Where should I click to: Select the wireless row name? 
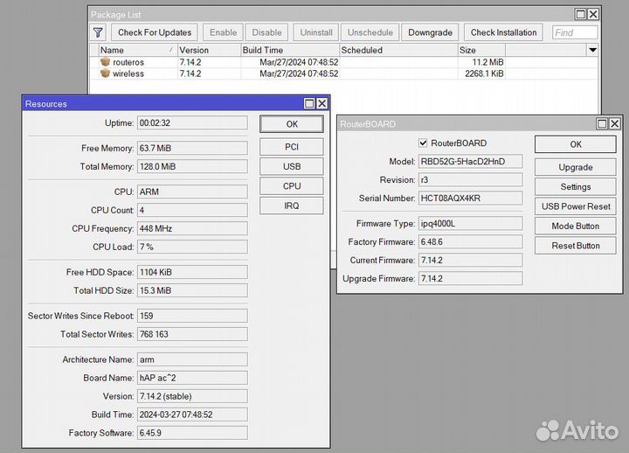click(x=128, y=73)
